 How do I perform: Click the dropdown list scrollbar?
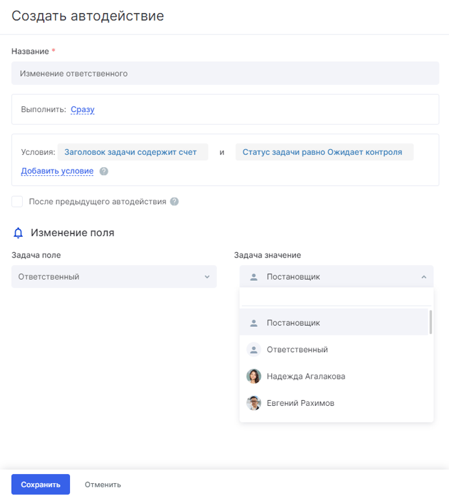pos(430,322)
